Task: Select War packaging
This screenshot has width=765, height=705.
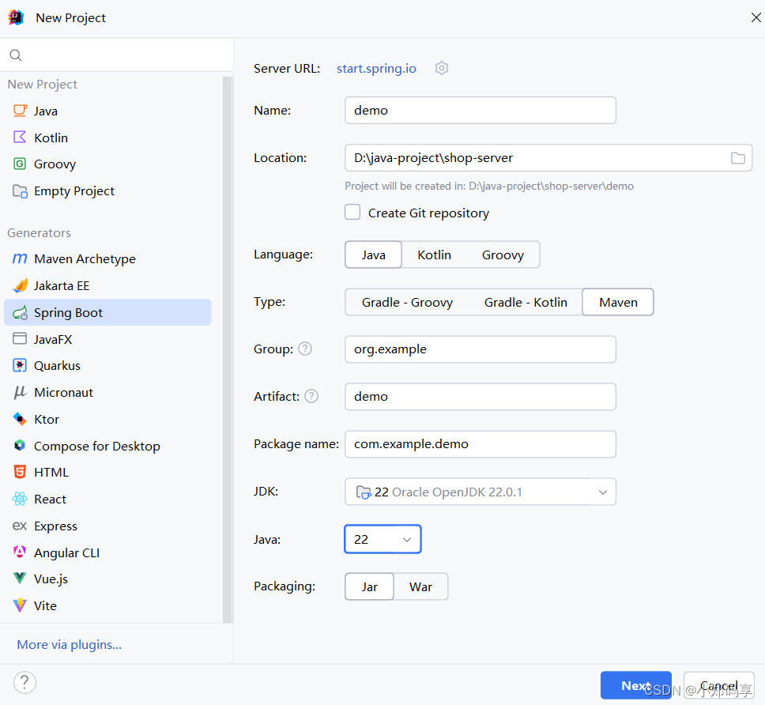Action: 420,586
